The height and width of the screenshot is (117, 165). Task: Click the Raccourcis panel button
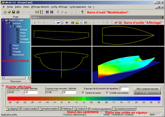16,82
